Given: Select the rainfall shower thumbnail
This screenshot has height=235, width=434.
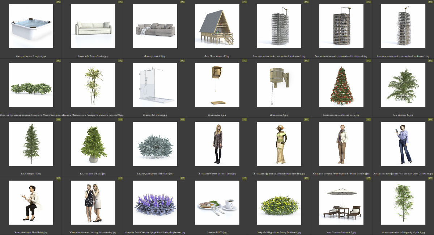Looking at the screenshot, I should 155,85.
